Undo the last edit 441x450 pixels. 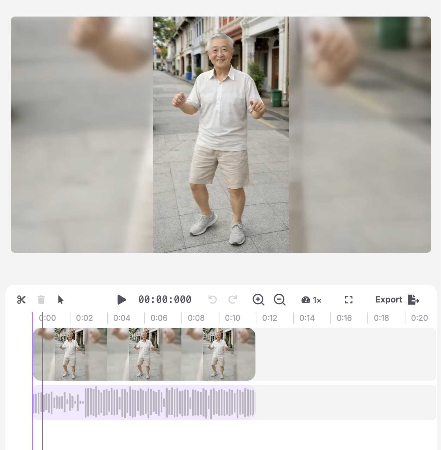click(x=212, y=300)
